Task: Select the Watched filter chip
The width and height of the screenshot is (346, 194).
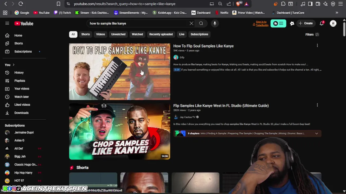Action: [x=137, y=34]
